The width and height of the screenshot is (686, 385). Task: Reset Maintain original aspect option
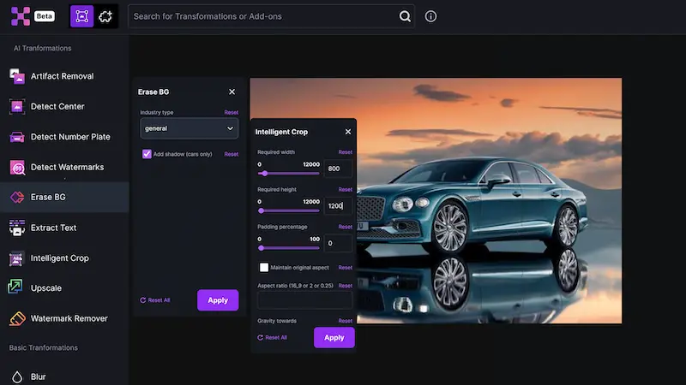tap(346, 268)
